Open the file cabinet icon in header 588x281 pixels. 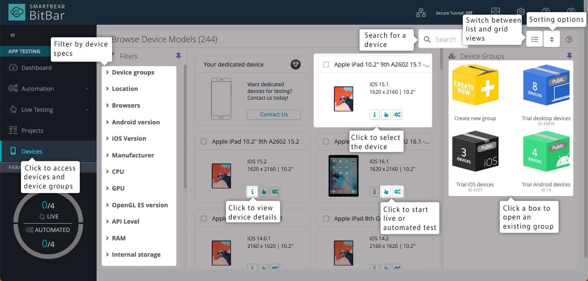pyautogui.click(x=496, y=12)
